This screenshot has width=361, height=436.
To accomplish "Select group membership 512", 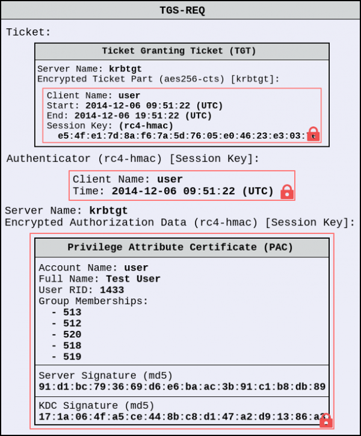I will click(x=72, y=324).
